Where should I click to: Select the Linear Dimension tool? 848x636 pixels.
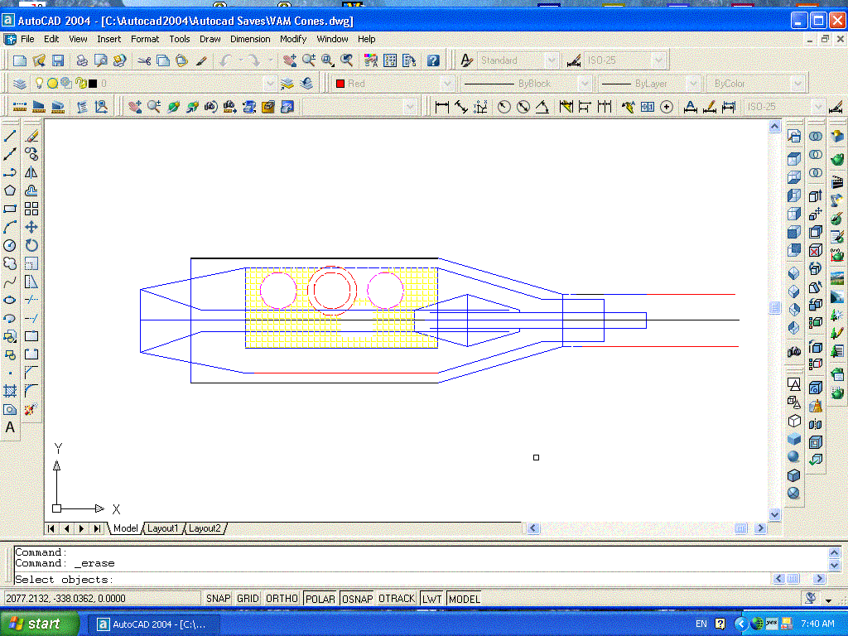pos(441,107)
